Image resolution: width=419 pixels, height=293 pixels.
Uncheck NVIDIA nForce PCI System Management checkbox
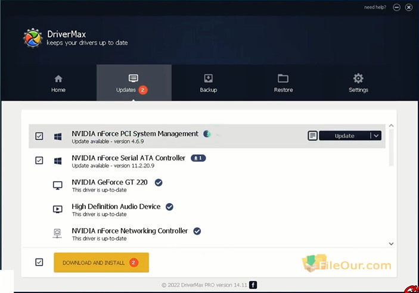[x=39, y=136]
